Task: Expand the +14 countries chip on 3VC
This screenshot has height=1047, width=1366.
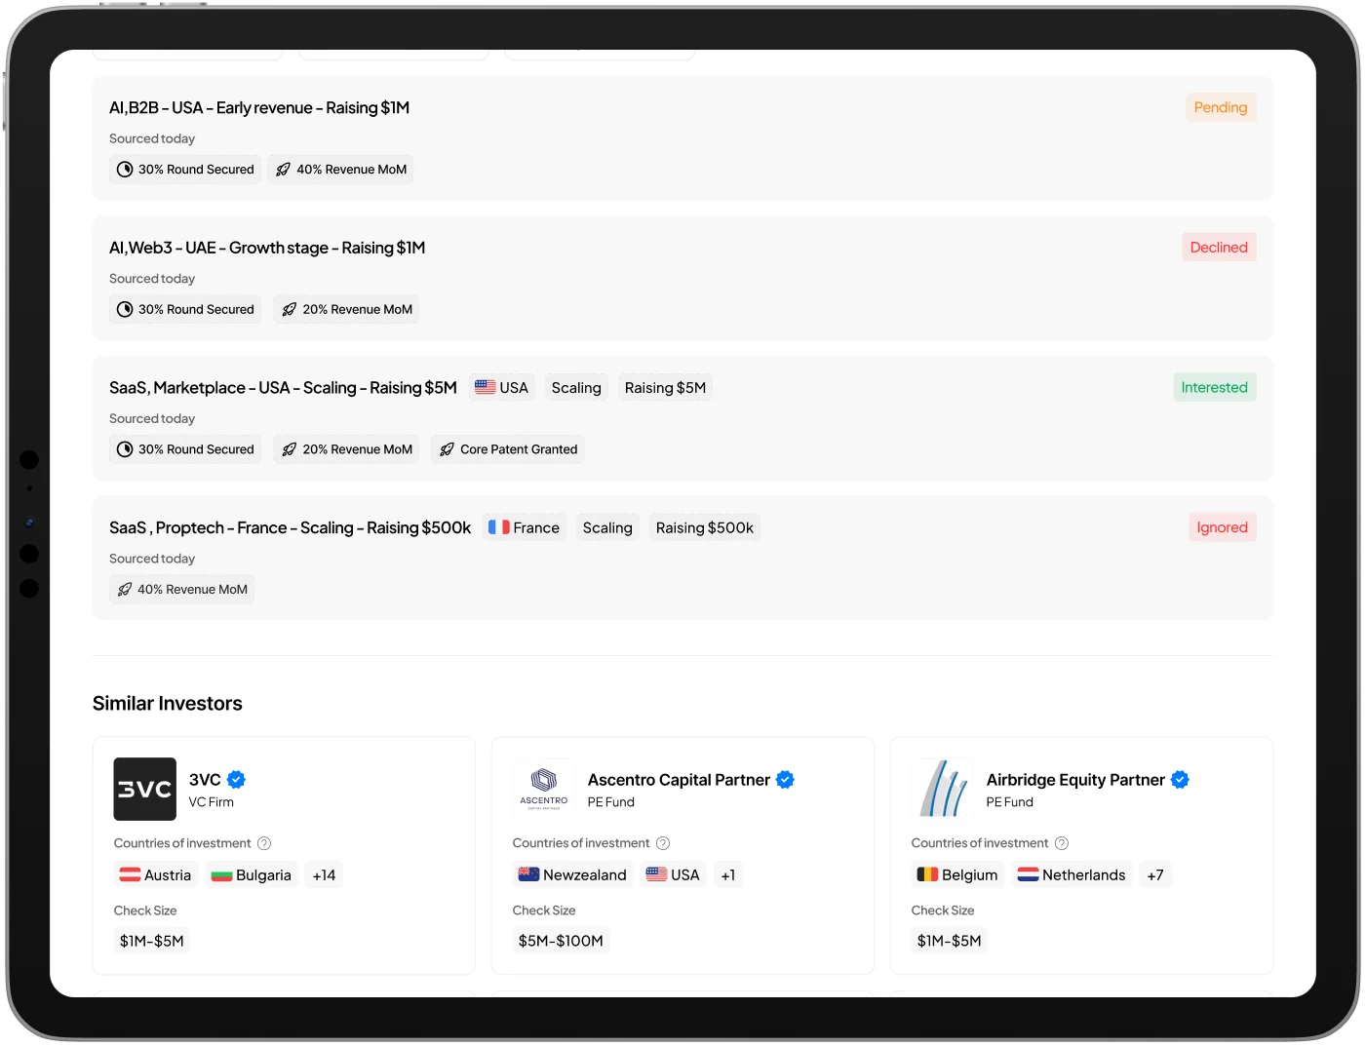Action: tap(324, 875)
